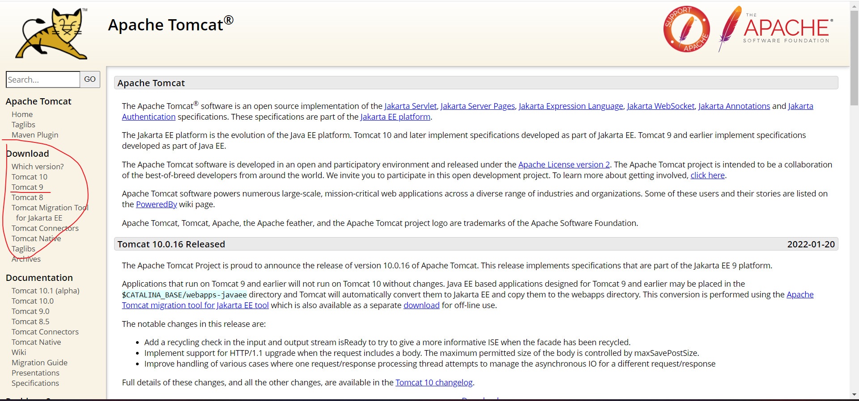
Task: Follow the Jakarta Expression Language link
Action: click(571, 106)
